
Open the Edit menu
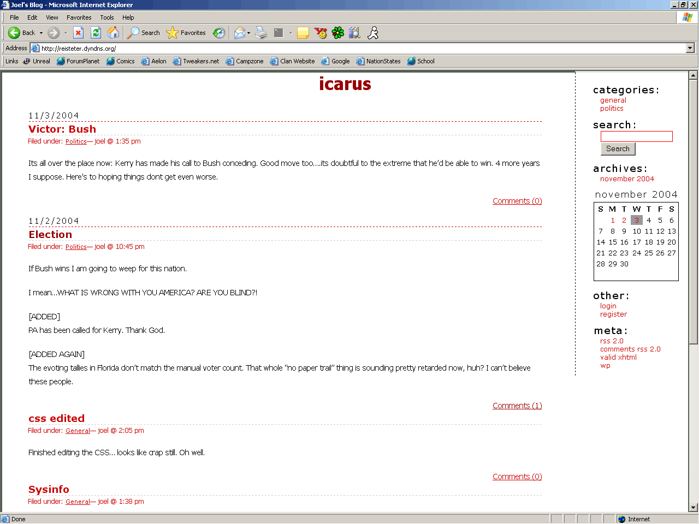coord(32,17)
